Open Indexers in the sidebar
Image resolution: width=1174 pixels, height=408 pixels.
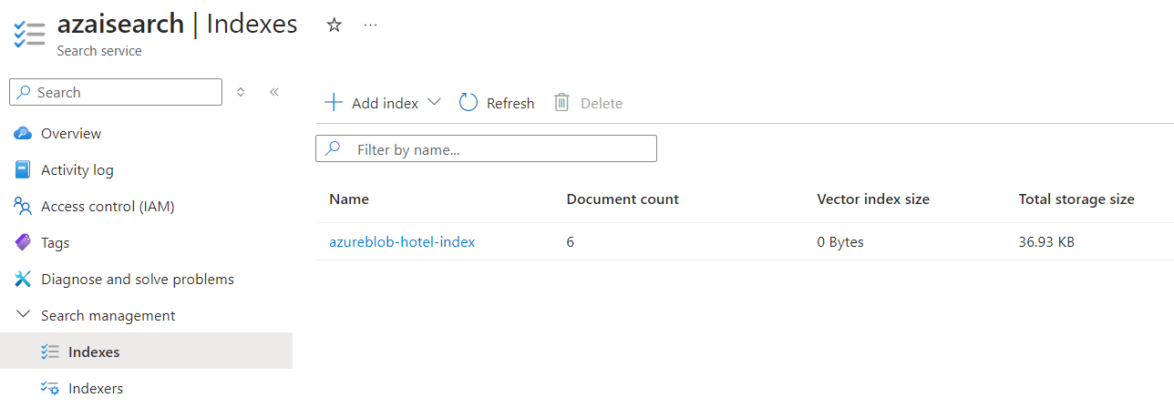click(x=95, y=389)
